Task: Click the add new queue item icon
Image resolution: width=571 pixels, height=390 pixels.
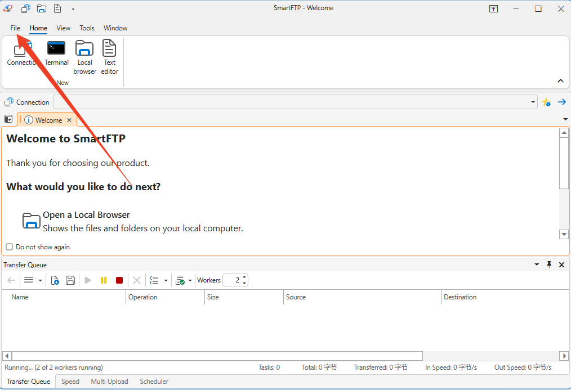Action: 55,280
